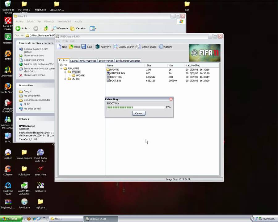Select the ImgBurn desktop icon
Viewport: 278px width, 222px height.
[8, 154]
